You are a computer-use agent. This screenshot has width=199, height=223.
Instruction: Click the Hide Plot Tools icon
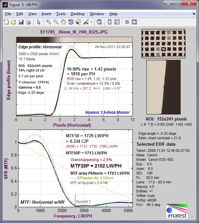pos(127,22)
